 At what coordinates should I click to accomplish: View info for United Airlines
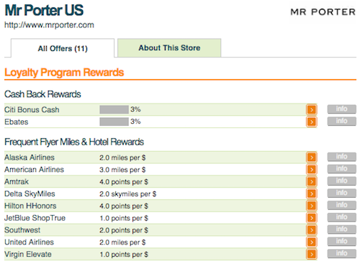(342, 242)
